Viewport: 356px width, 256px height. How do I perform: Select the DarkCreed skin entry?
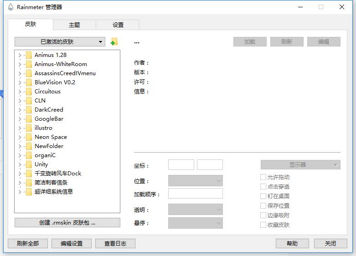click(49, 110)
